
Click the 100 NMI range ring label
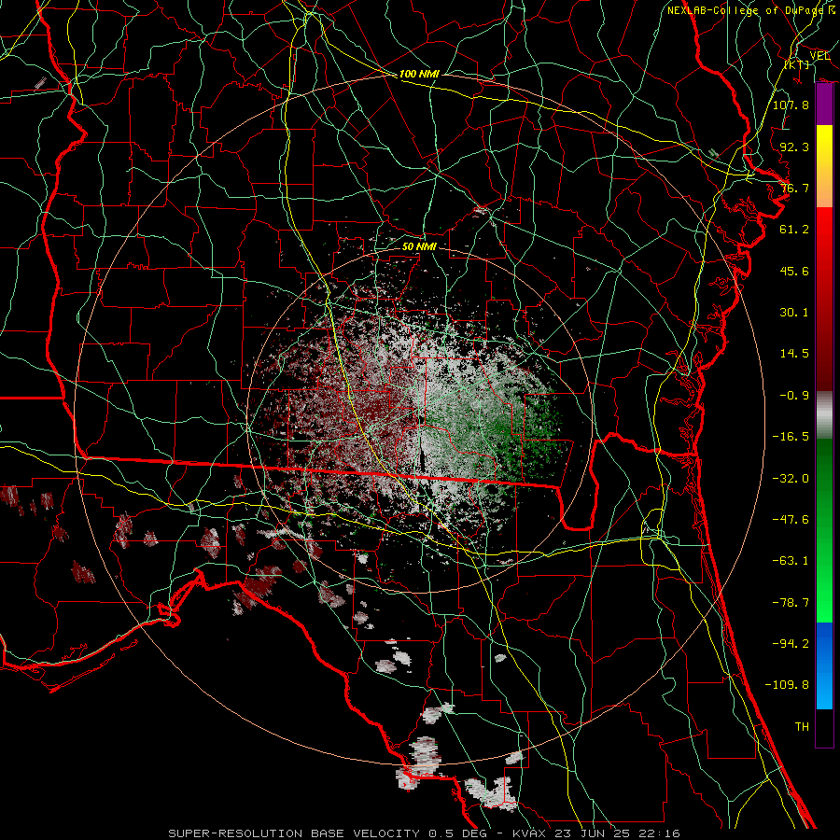tap(419, 74)
